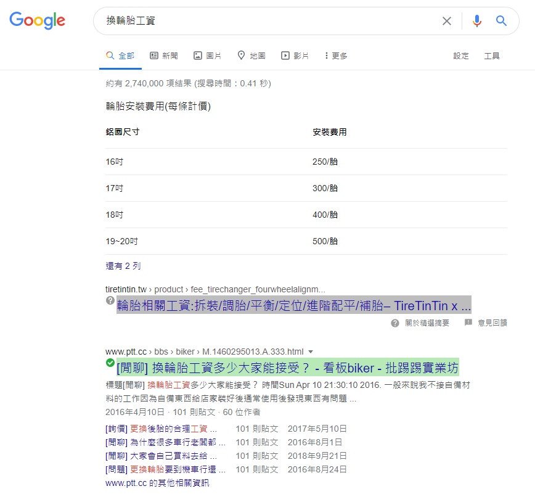535x502 pixels.
Task: Expand the 更多 menu
Action: pyautogui.click(x=336, y=56)
